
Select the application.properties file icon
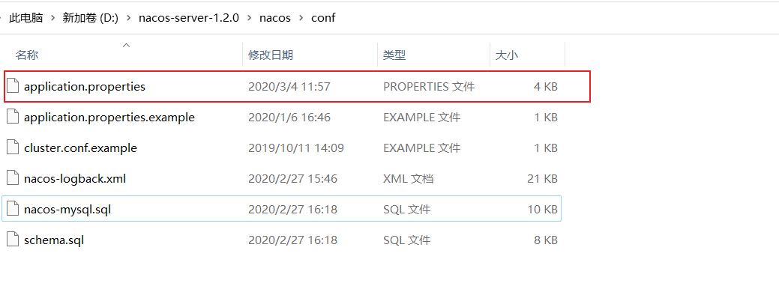(13, 87)
